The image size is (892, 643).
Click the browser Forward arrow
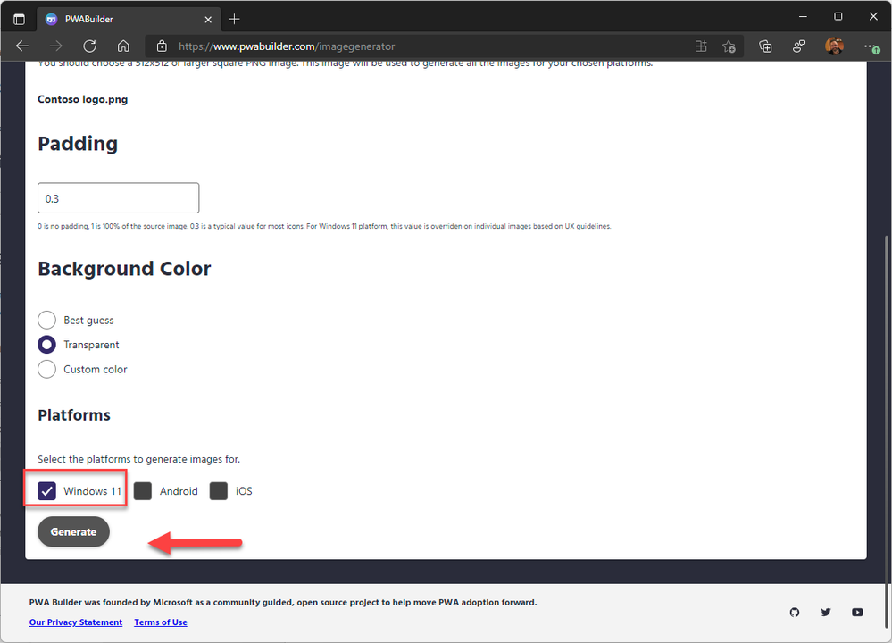click(x=55, y=46)
